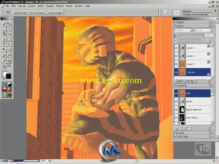The height and width of the screenshot is (164, 219).
Task: Enable Preserve Transparency checkbox
Action: pyautogui.click(x=175, y=39)
